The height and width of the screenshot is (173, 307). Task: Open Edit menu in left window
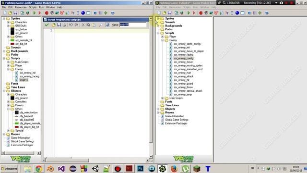coord(11,7)
